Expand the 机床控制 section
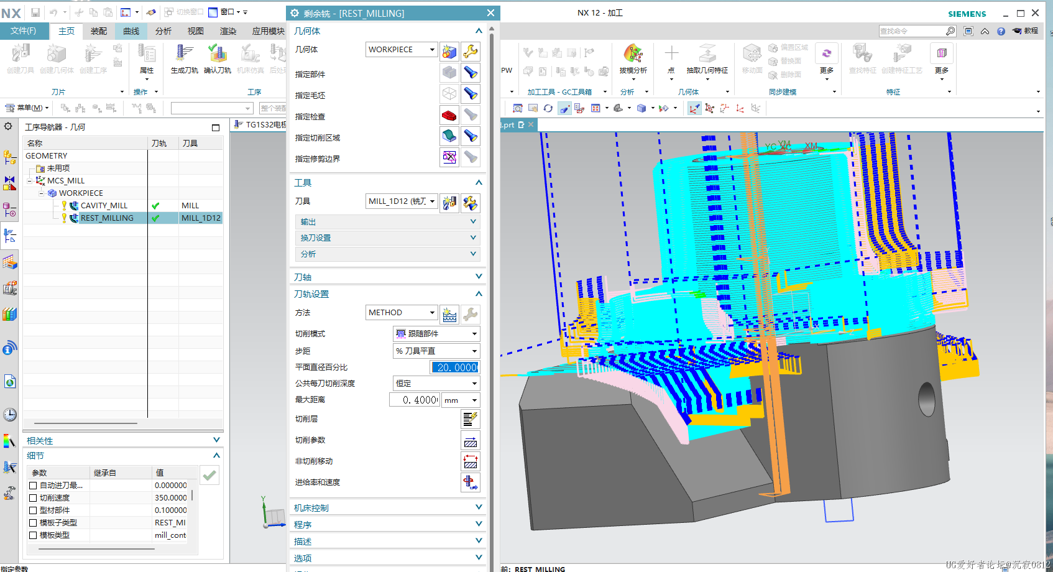This screenshot has height=572, width=1053. [387, 508]
